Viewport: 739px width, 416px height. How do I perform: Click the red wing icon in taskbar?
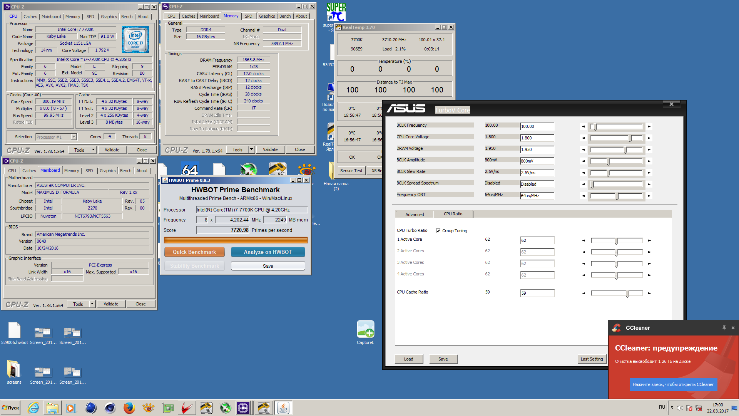pyautogui.click(x=187, y=408)
